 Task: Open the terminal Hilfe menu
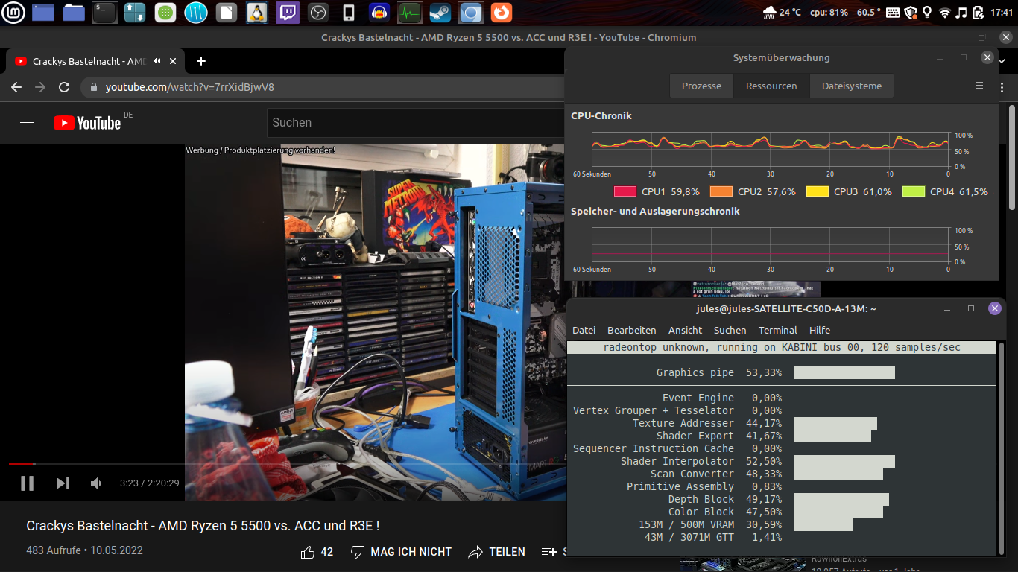[820, 330]
